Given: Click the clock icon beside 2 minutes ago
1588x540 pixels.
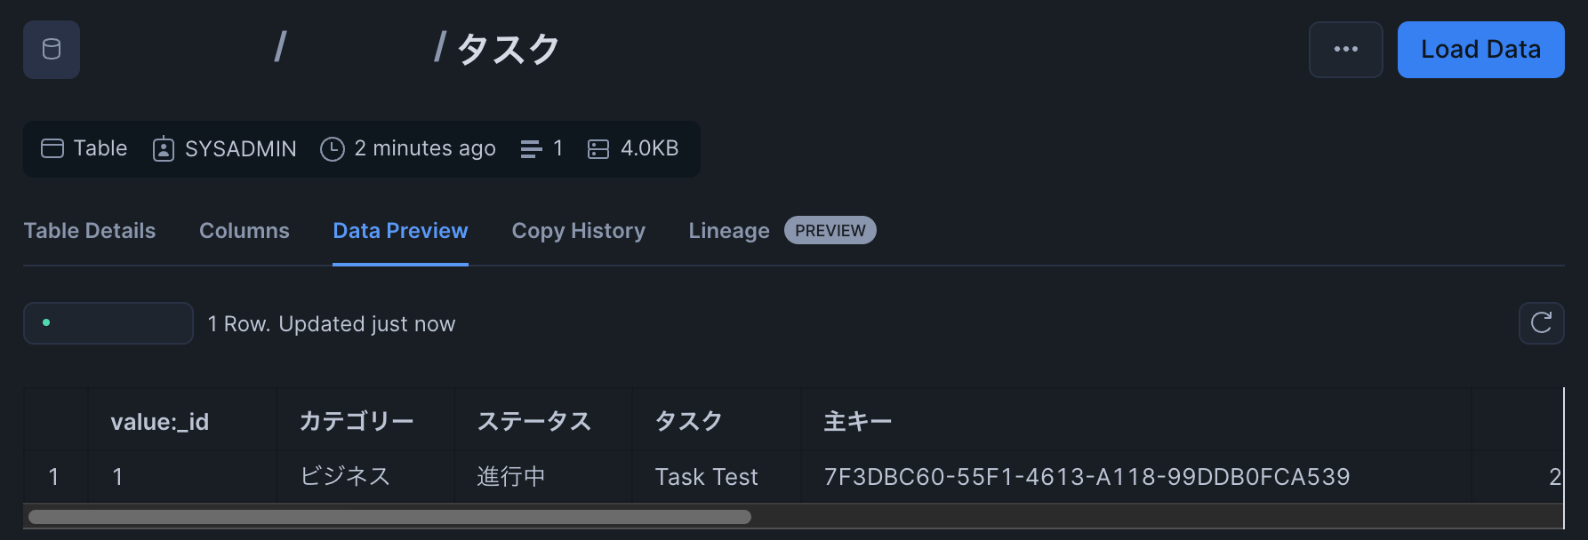Looking at the screenshot, I should click(332, 148).
